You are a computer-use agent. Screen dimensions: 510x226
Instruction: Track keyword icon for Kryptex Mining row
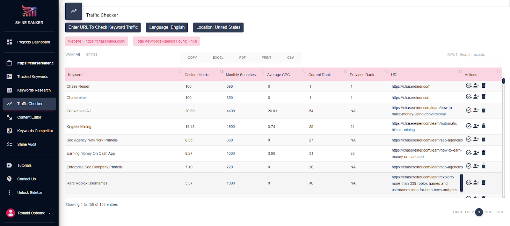click(x=469, y=126)
